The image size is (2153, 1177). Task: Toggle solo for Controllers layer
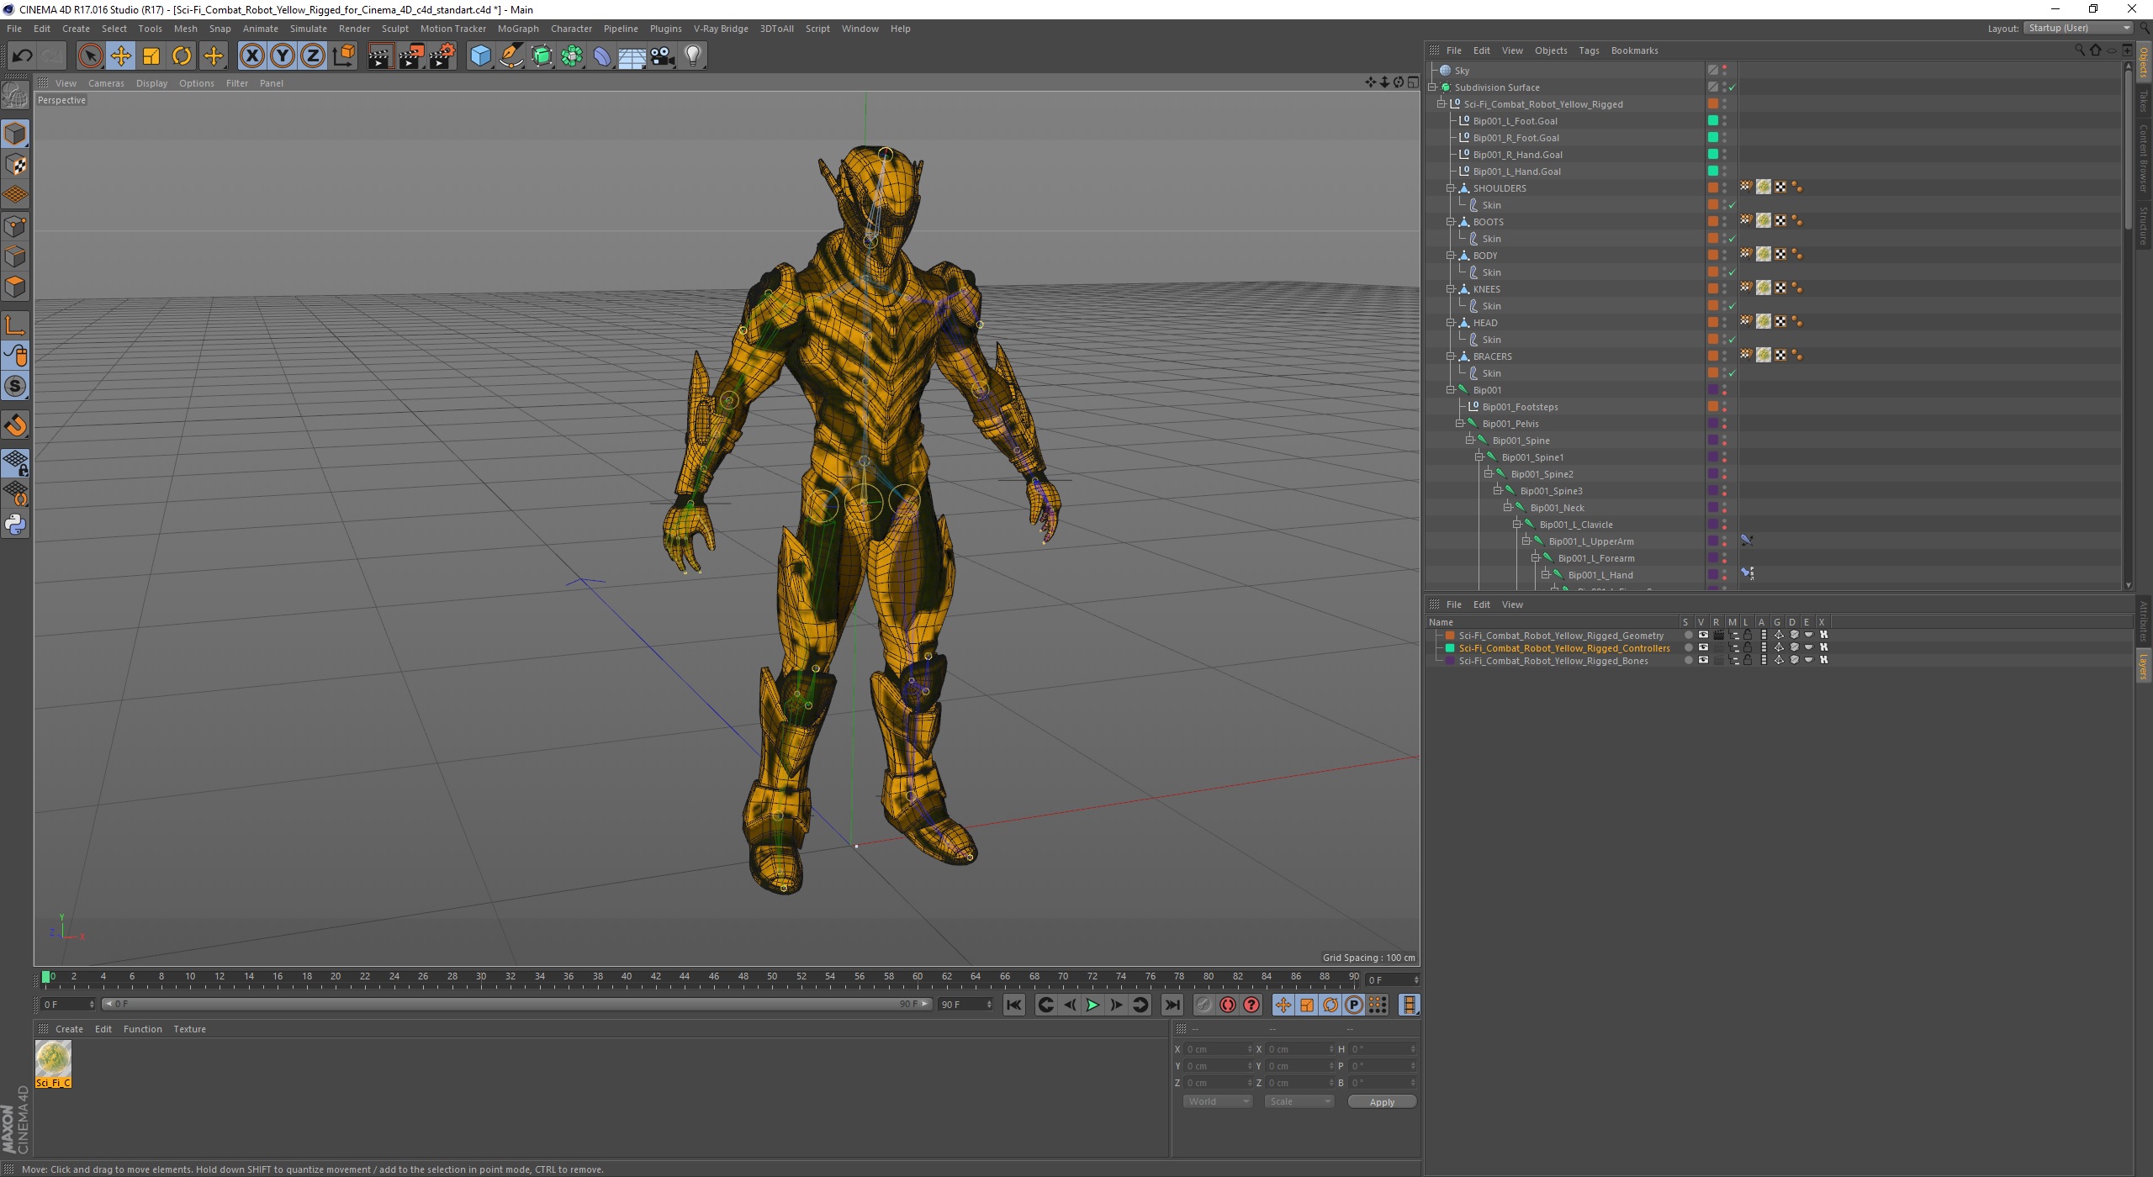pyautogui.click(x=1688, y=648)
